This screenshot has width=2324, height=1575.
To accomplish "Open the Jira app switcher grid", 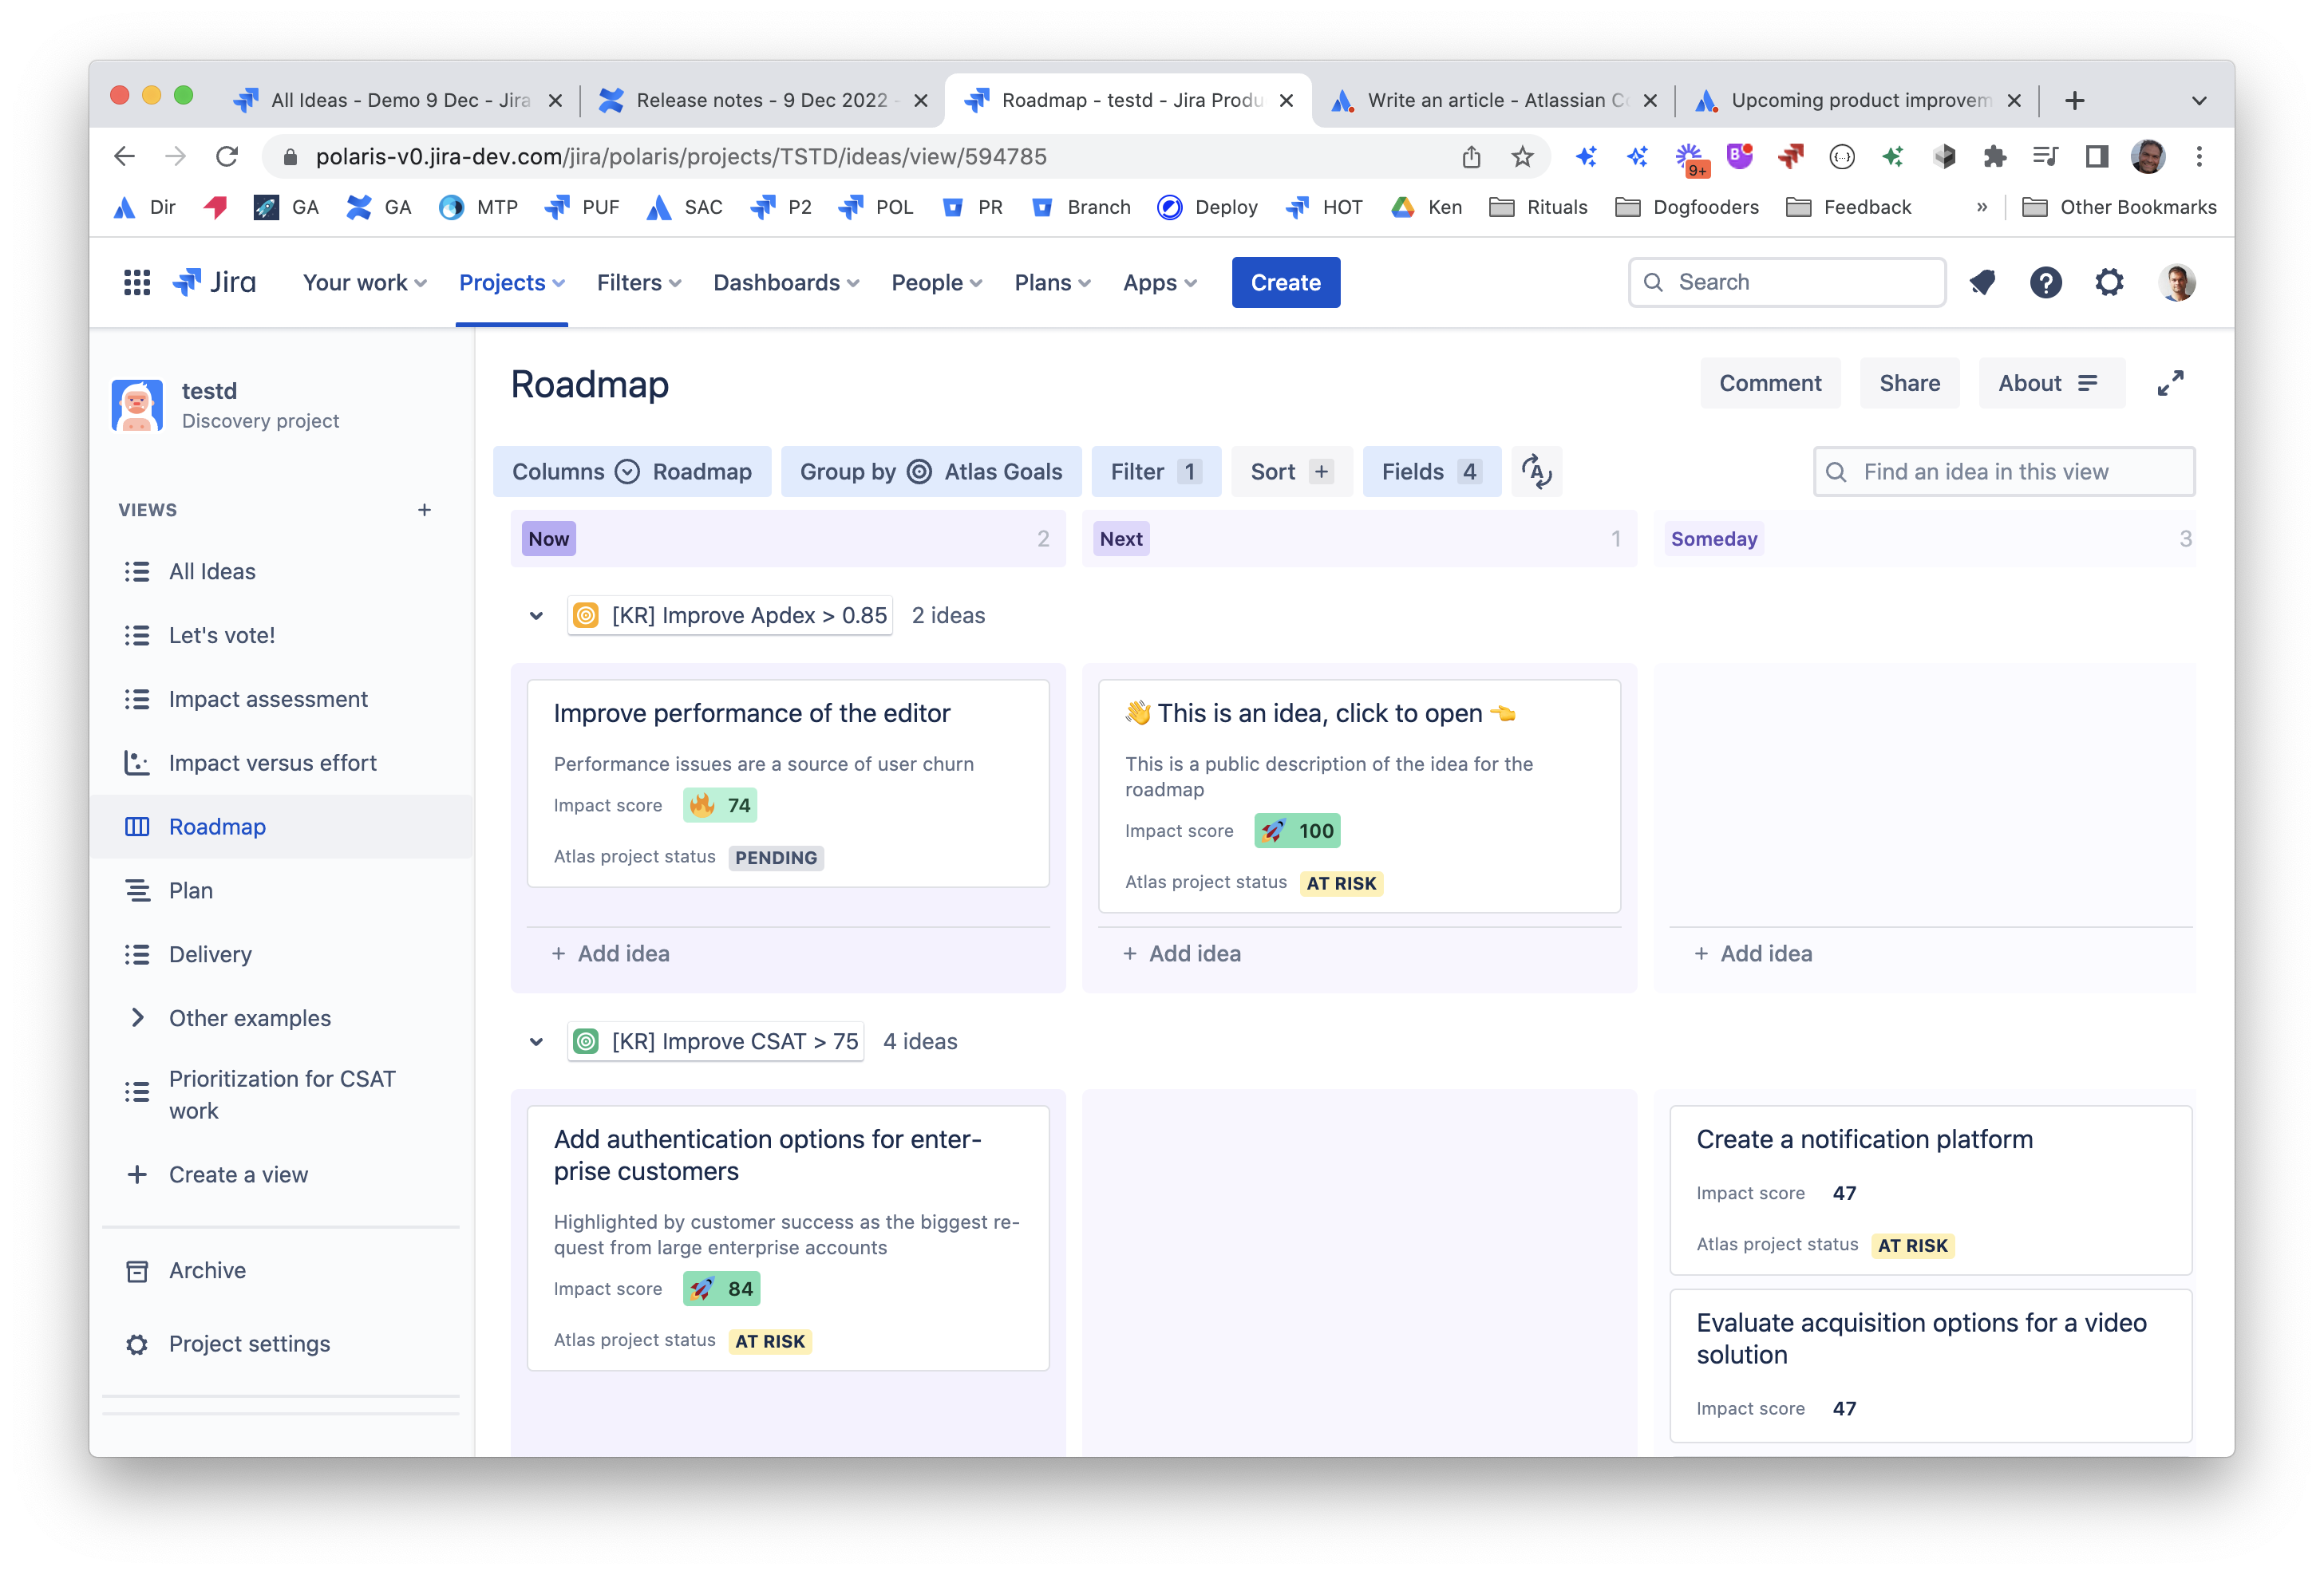I will point(137,282).
